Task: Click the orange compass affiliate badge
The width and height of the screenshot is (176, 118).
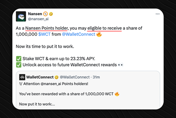Action: [46, 14]
